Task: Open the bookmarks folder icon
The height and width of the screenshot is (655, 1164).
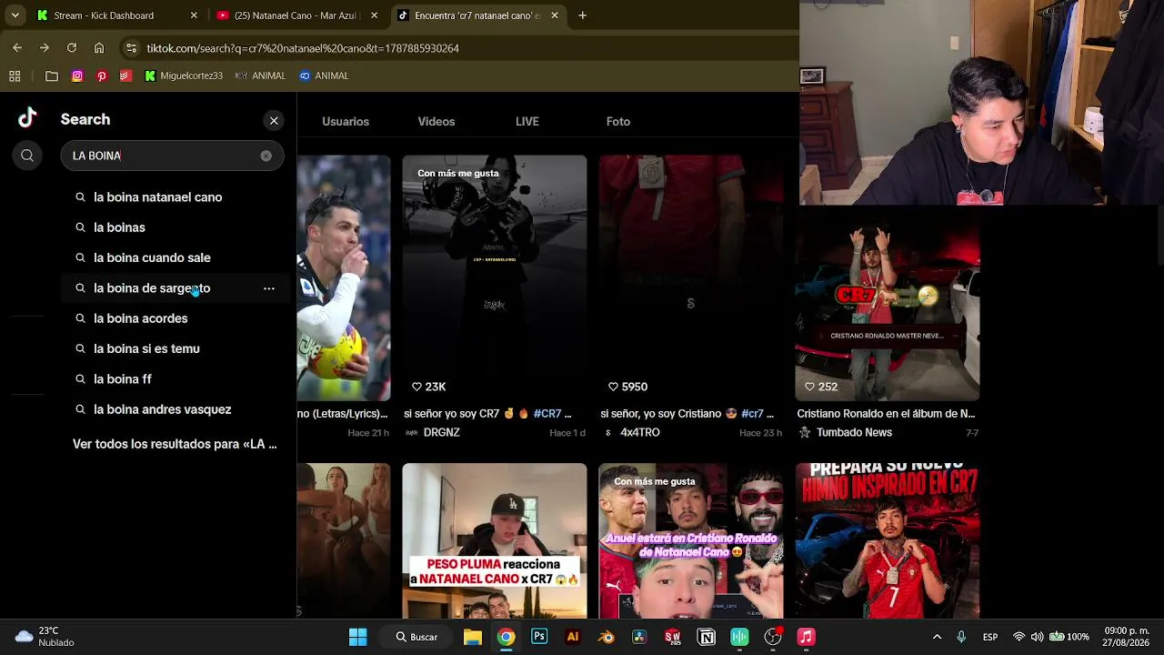Action: (x=52, y=76)
